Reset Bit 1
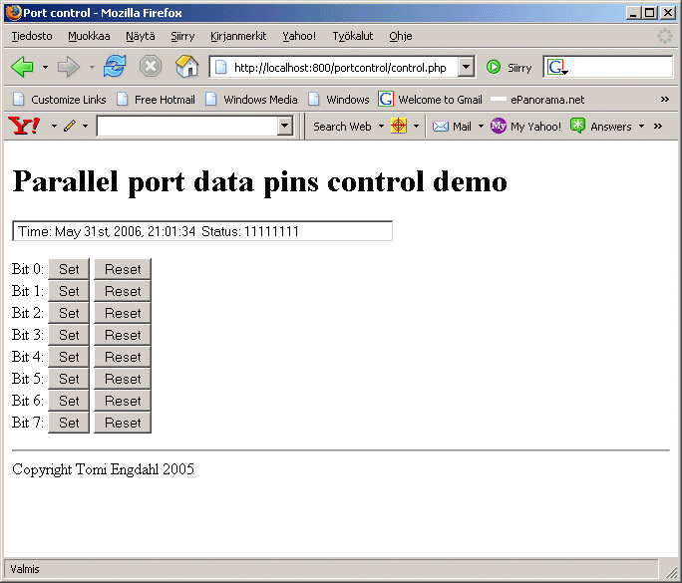The width and height of the screenshot is (682, 583). [x=123, y=291]
